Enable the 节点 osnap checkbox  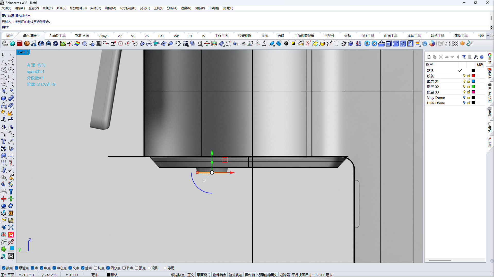coord(124,268)
